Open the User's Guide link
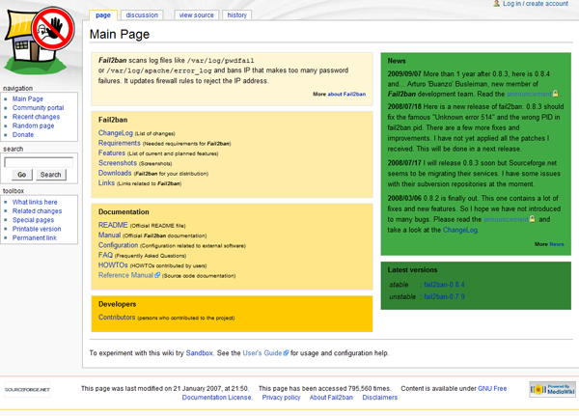The height and width of the screenshot is (416, 579). point(262,353)
